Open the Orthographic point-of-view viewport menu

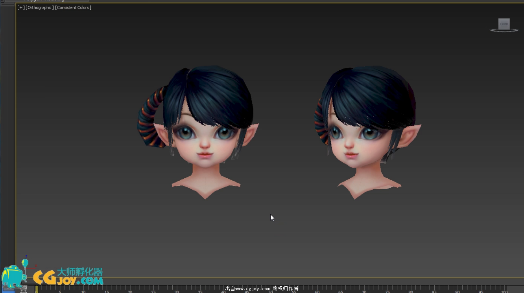click(x=40, y=7)
